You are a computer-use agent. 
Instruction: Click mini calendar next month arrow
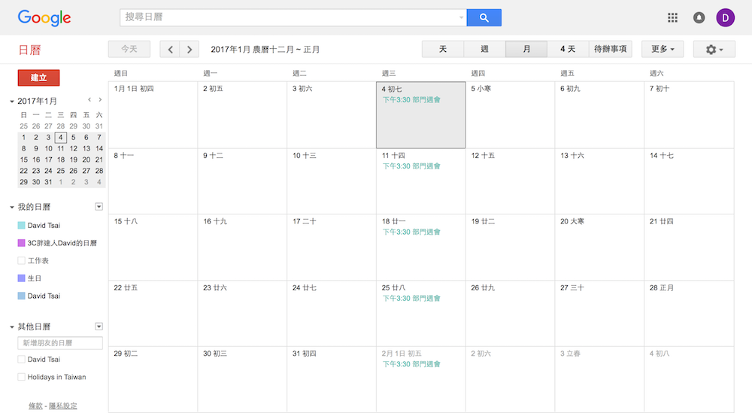point(100,100)
